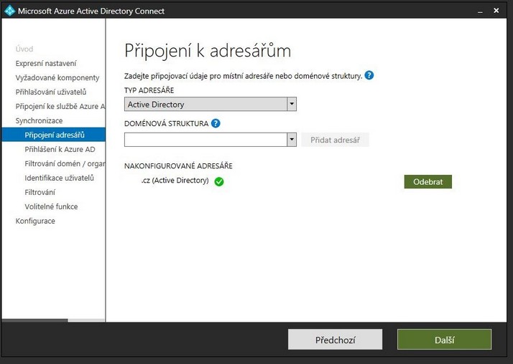Open the Active Directory combo box

pos(211,105)
